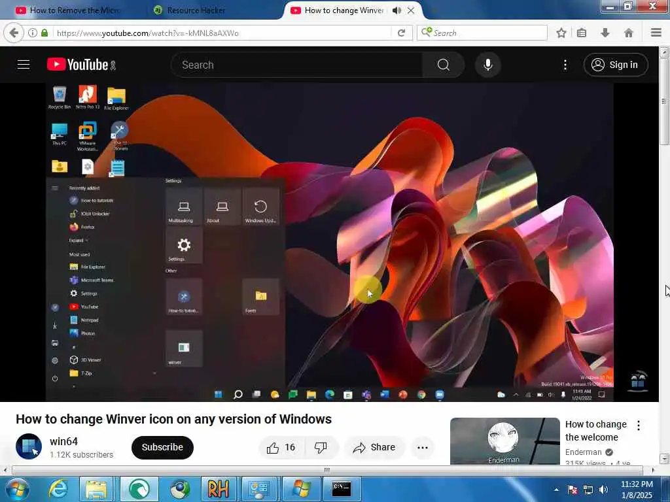The width and height of the screenshot is (670, 502).
Task: Switch to Resource Hacker tab
Action: 190,10
